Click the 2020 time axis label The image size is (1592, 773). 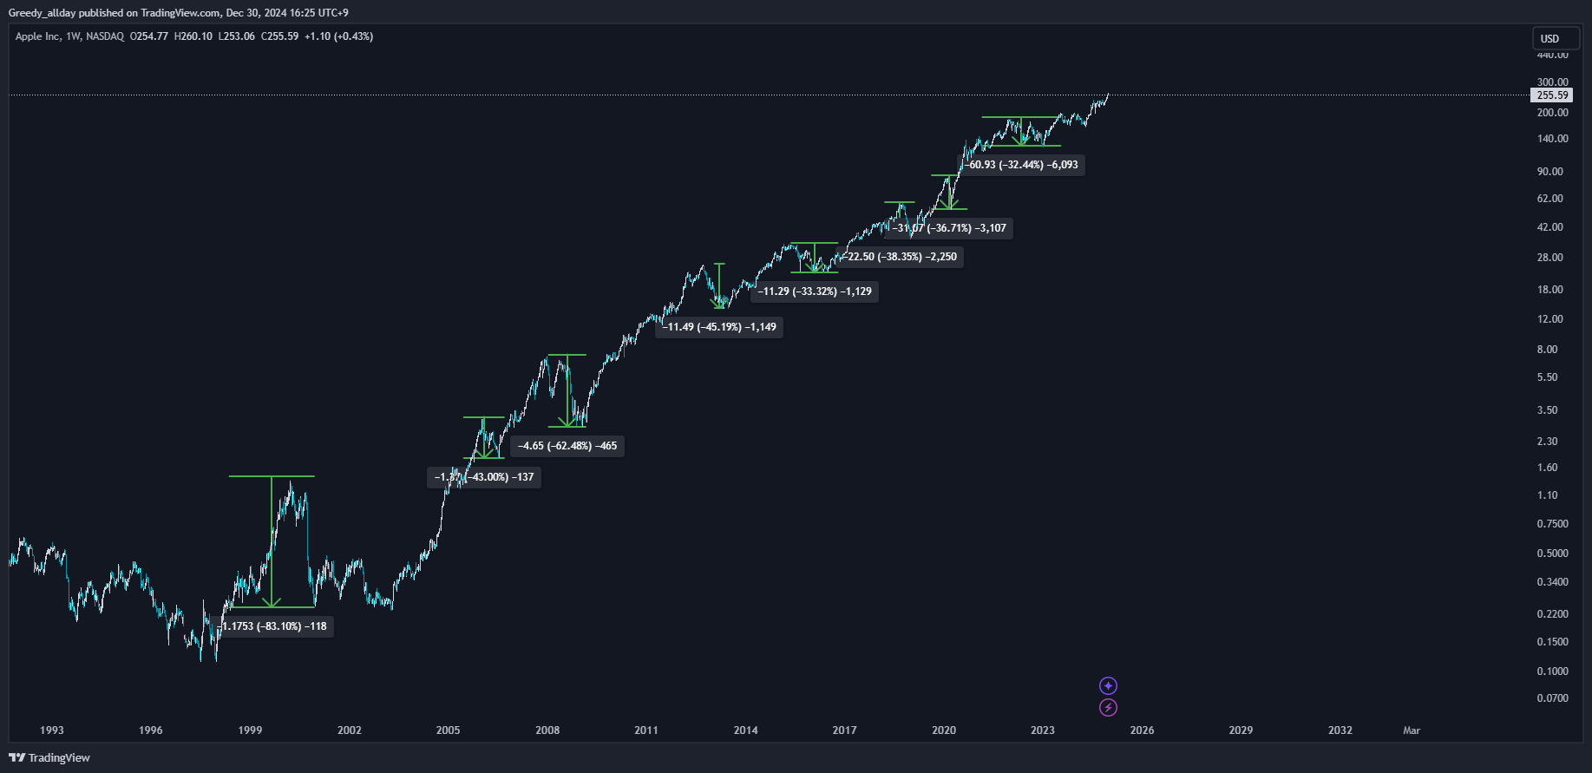[x=944, y=730]
